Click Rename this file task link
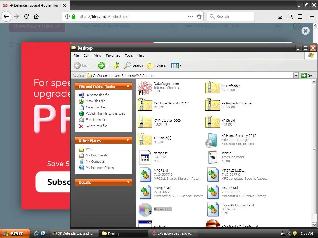 tap(97, 95)
